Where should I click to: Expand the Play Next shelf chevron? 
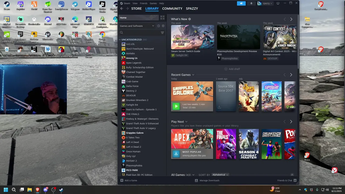pyautogui.click(x=186, y=122)
